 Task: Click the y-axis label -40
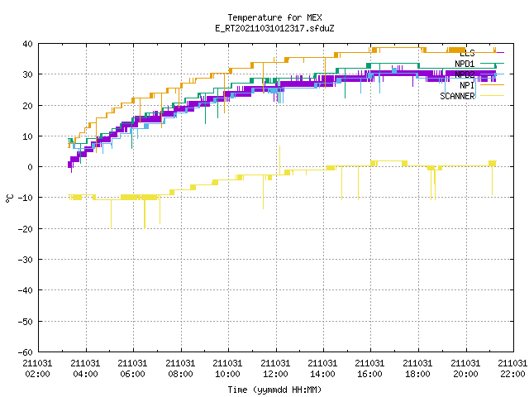[26, 290]
